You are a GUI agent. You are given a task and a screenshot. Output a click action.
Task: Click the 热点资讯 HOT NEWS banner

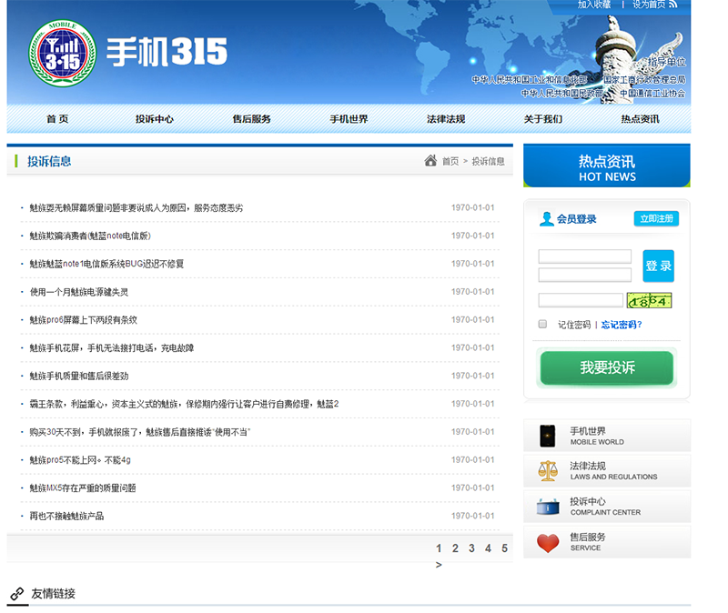607,166
